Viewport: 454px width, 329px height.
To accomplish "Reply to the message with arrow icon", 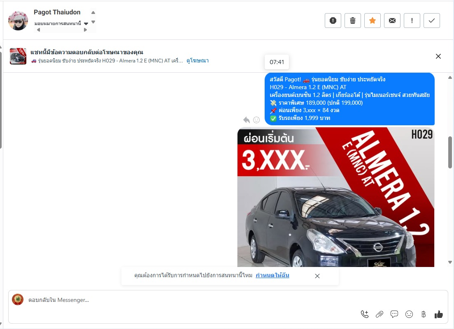I will (x=247, y=120).
